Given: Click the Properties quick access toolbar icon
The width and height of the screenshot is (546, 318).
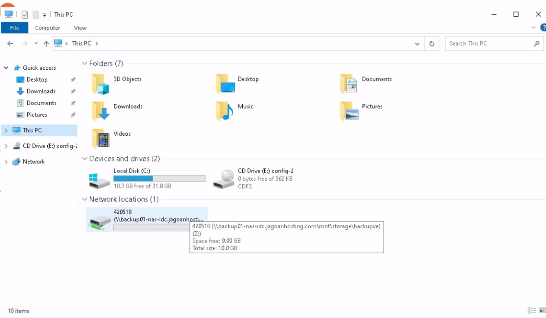Looking at the screenshot, I should pos(25,15).
